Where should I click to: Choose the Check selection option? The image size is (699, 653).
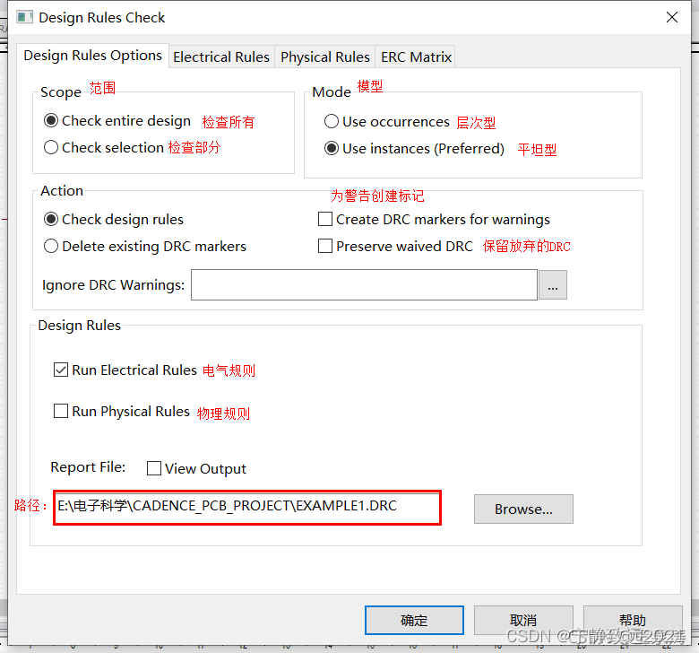click(51, 147)
